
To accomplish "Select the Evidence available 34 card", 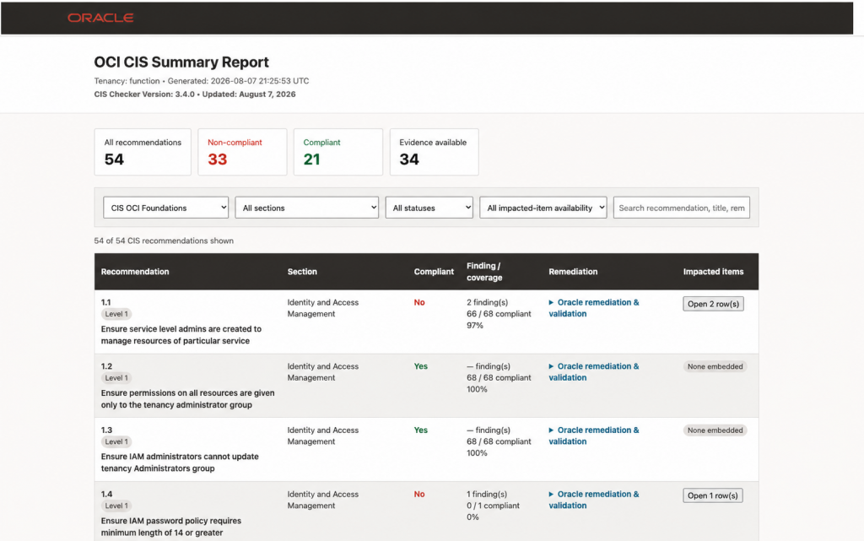I will [x=435, y=152].
